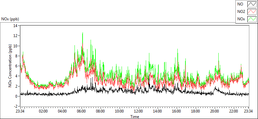Viewport: 258px width, 119px height.
Task: Click the 12:00 time tick label
Action: (x=139, y=111)
